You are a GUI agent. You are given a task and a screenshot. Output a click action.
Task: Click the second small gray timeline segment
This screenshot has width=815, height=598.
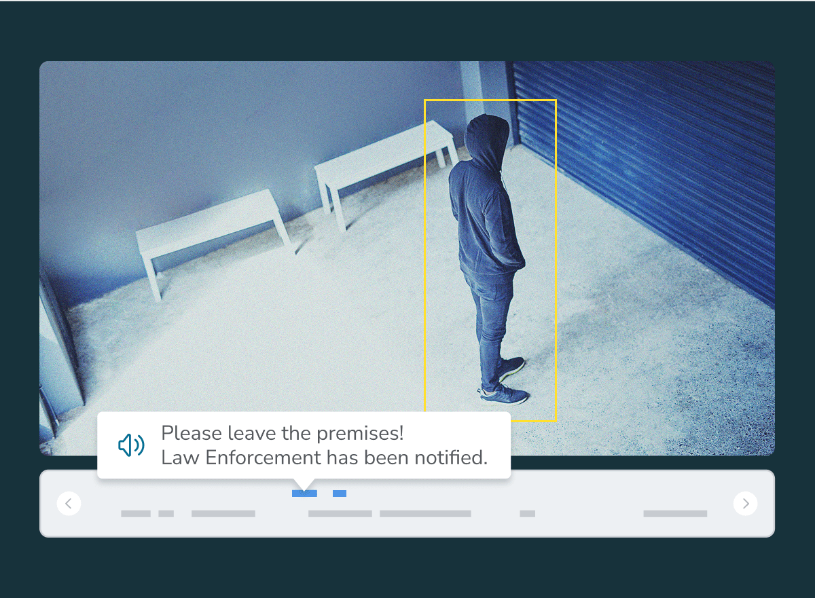tap(166, 514)
